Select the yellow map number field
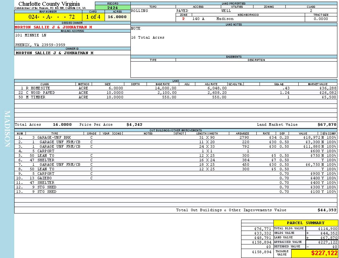 pos(48,17)
